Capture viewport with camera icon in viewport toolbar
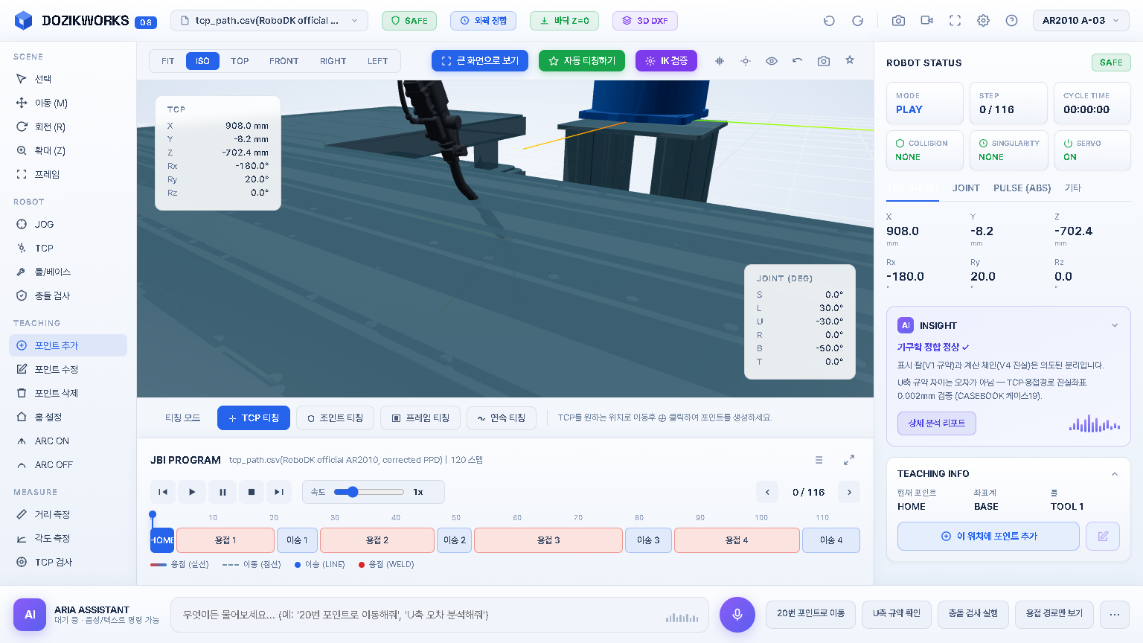This screenshot has width=1143, height=643. (x=824, y=61)
